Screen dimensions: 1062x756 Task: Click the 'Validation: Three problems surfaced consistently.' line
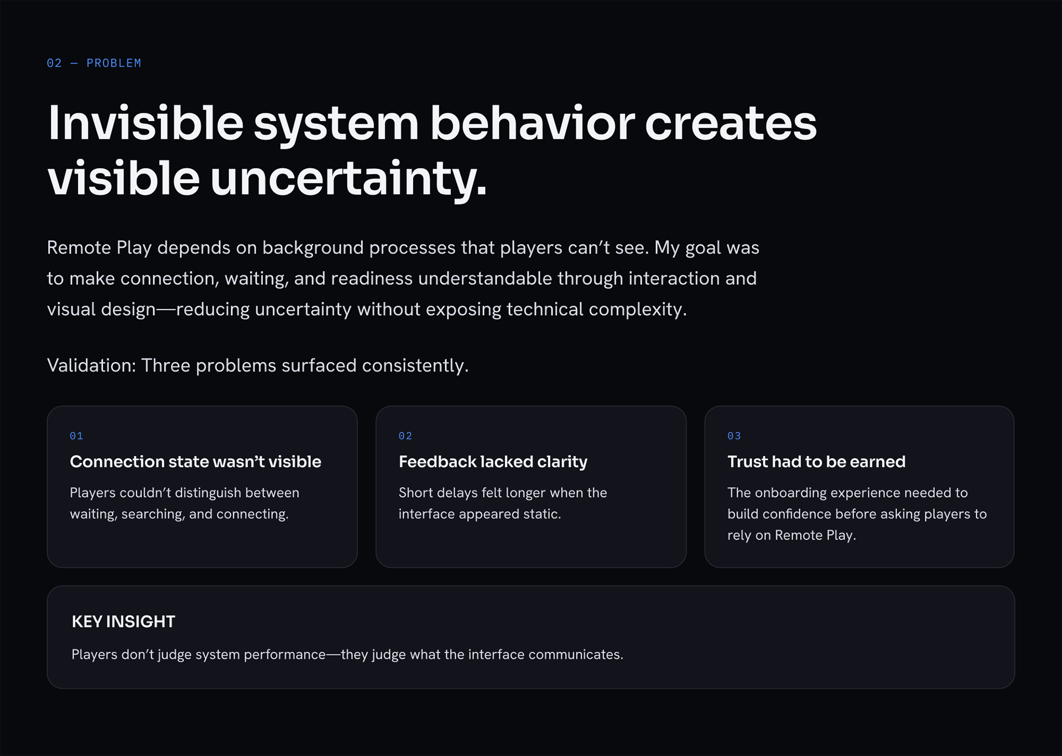point(258,366)
